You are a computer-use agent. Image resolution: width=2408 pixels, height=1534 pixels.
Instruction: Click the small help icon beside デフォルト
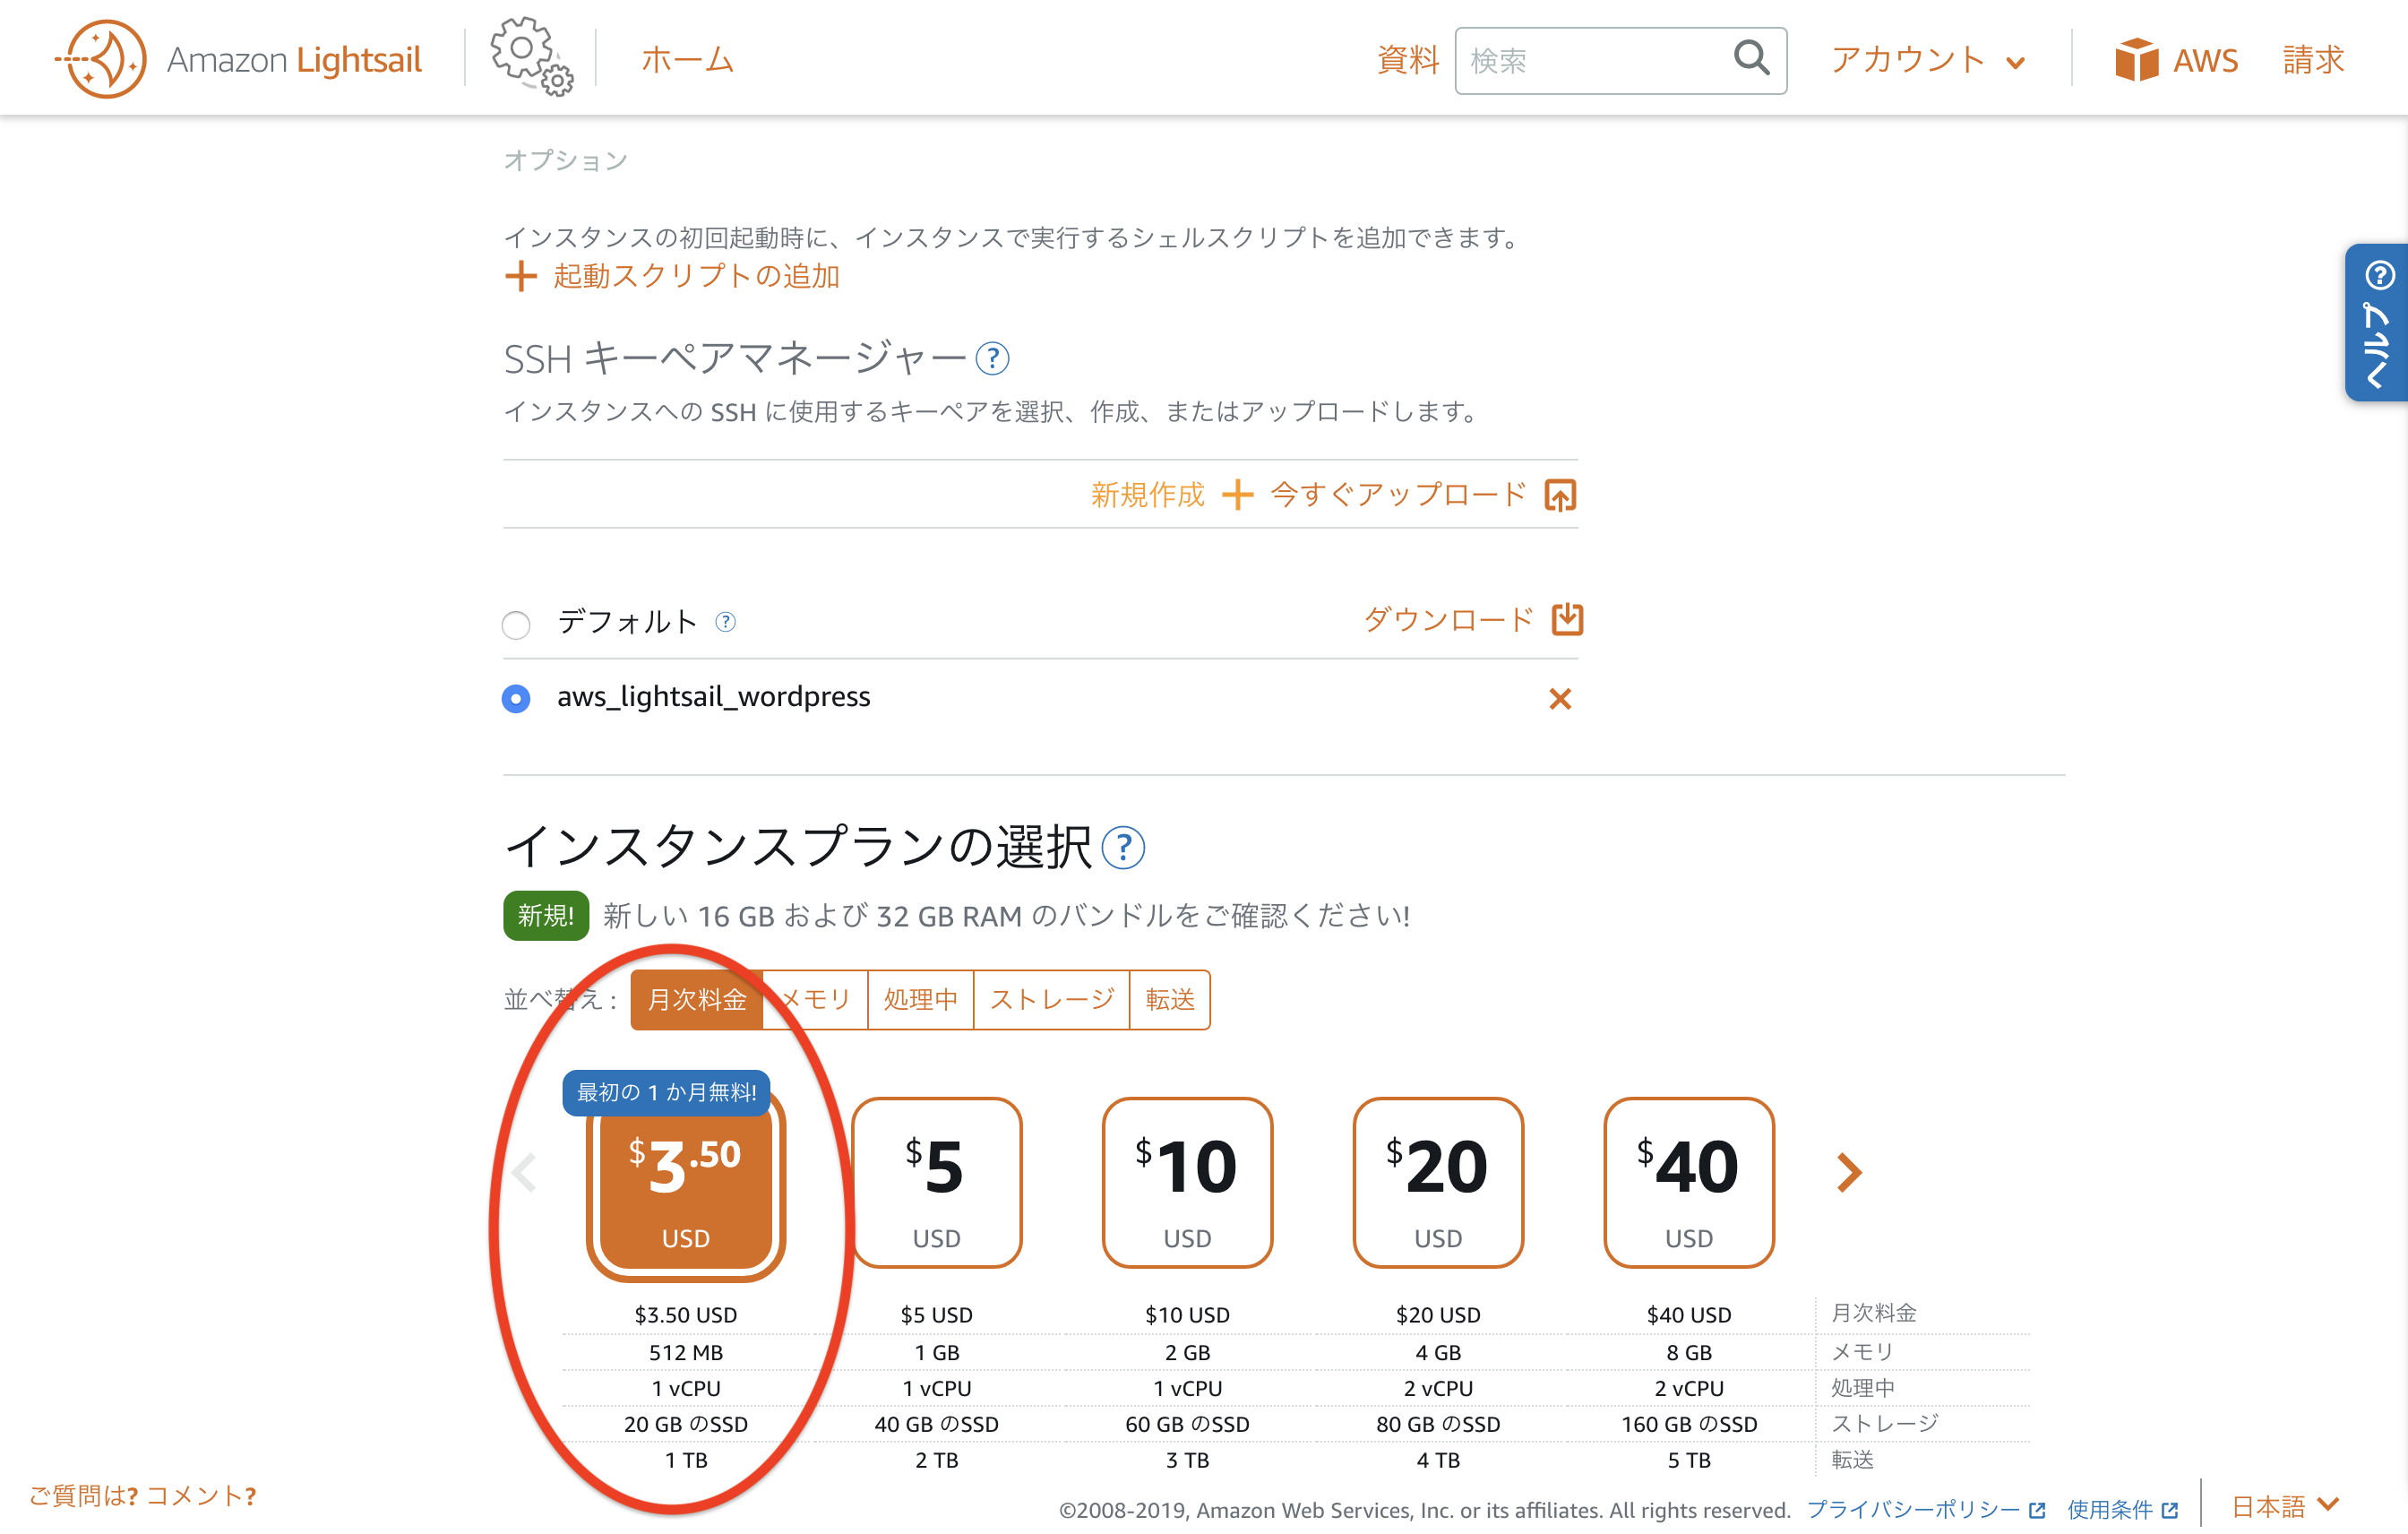(x=726, y=622)
